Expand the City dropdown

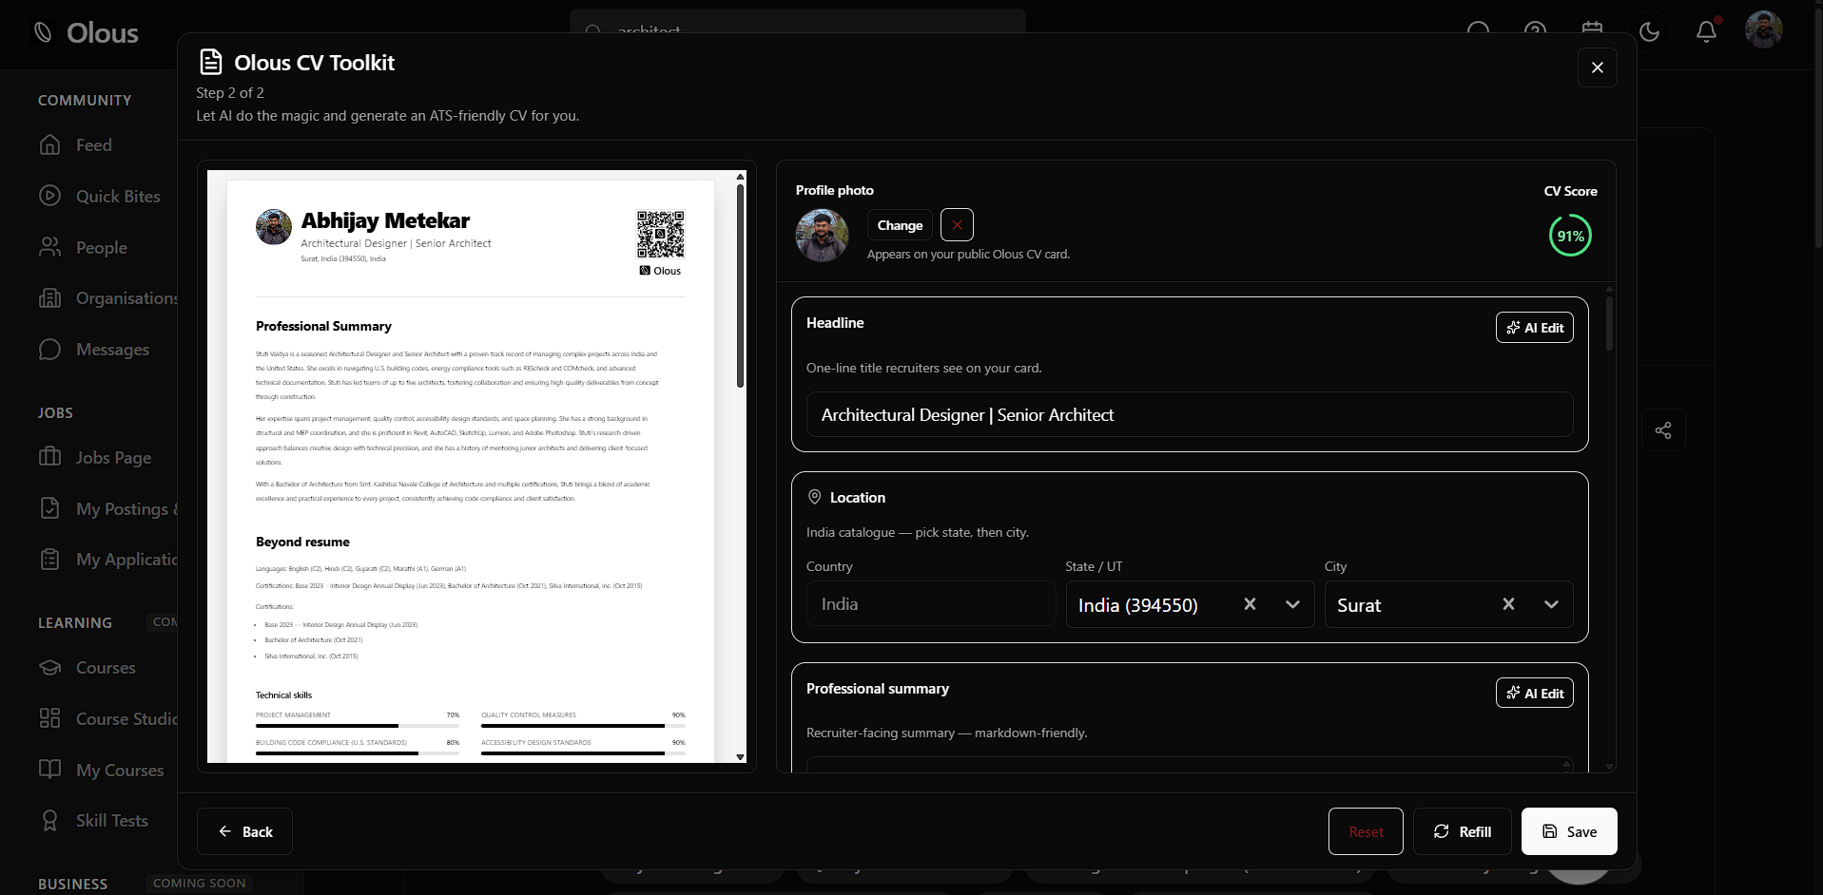[x=1551, y=604]
